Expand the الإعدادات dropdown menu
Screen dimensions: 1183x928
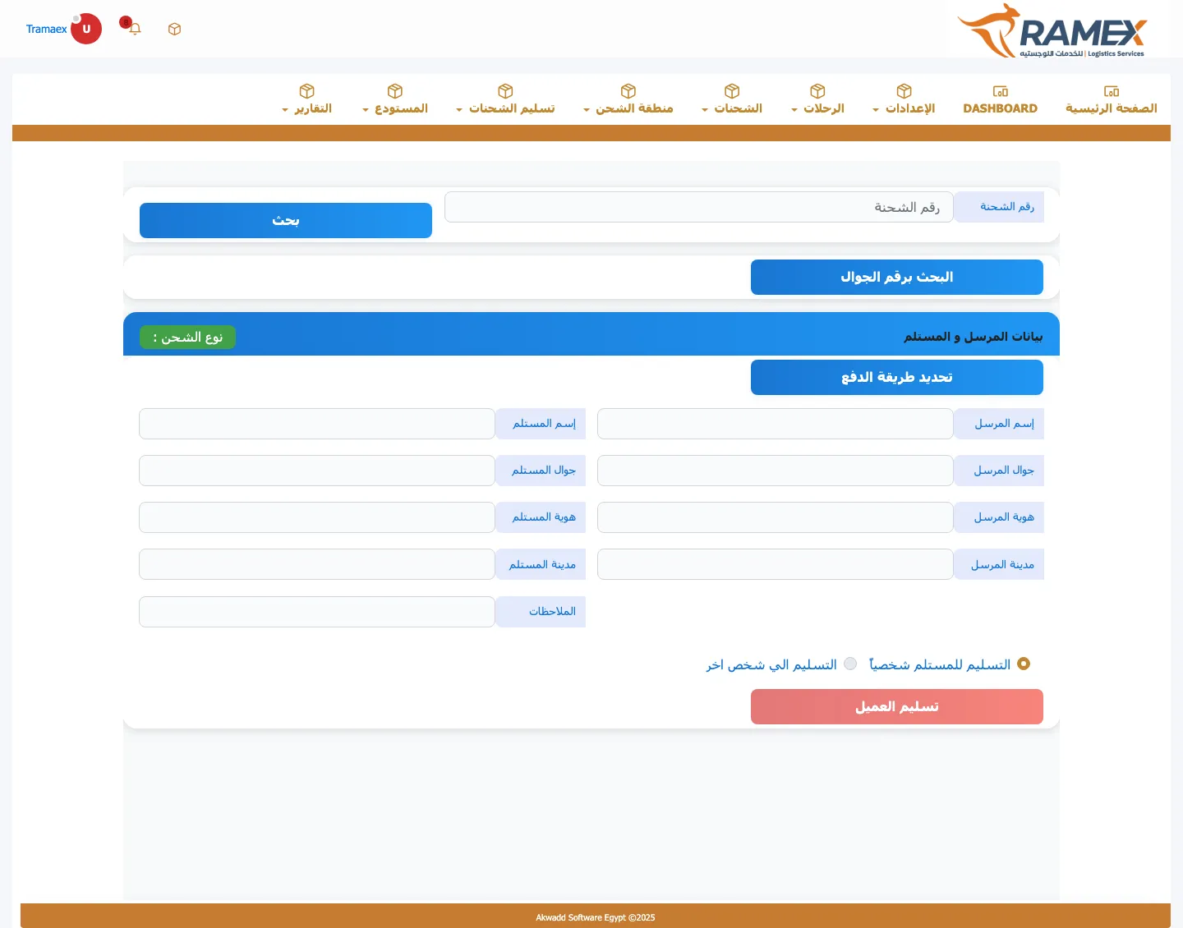(x=904, y=108)
